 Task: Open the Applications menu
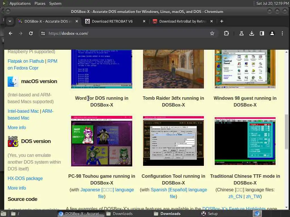(20, 3)
